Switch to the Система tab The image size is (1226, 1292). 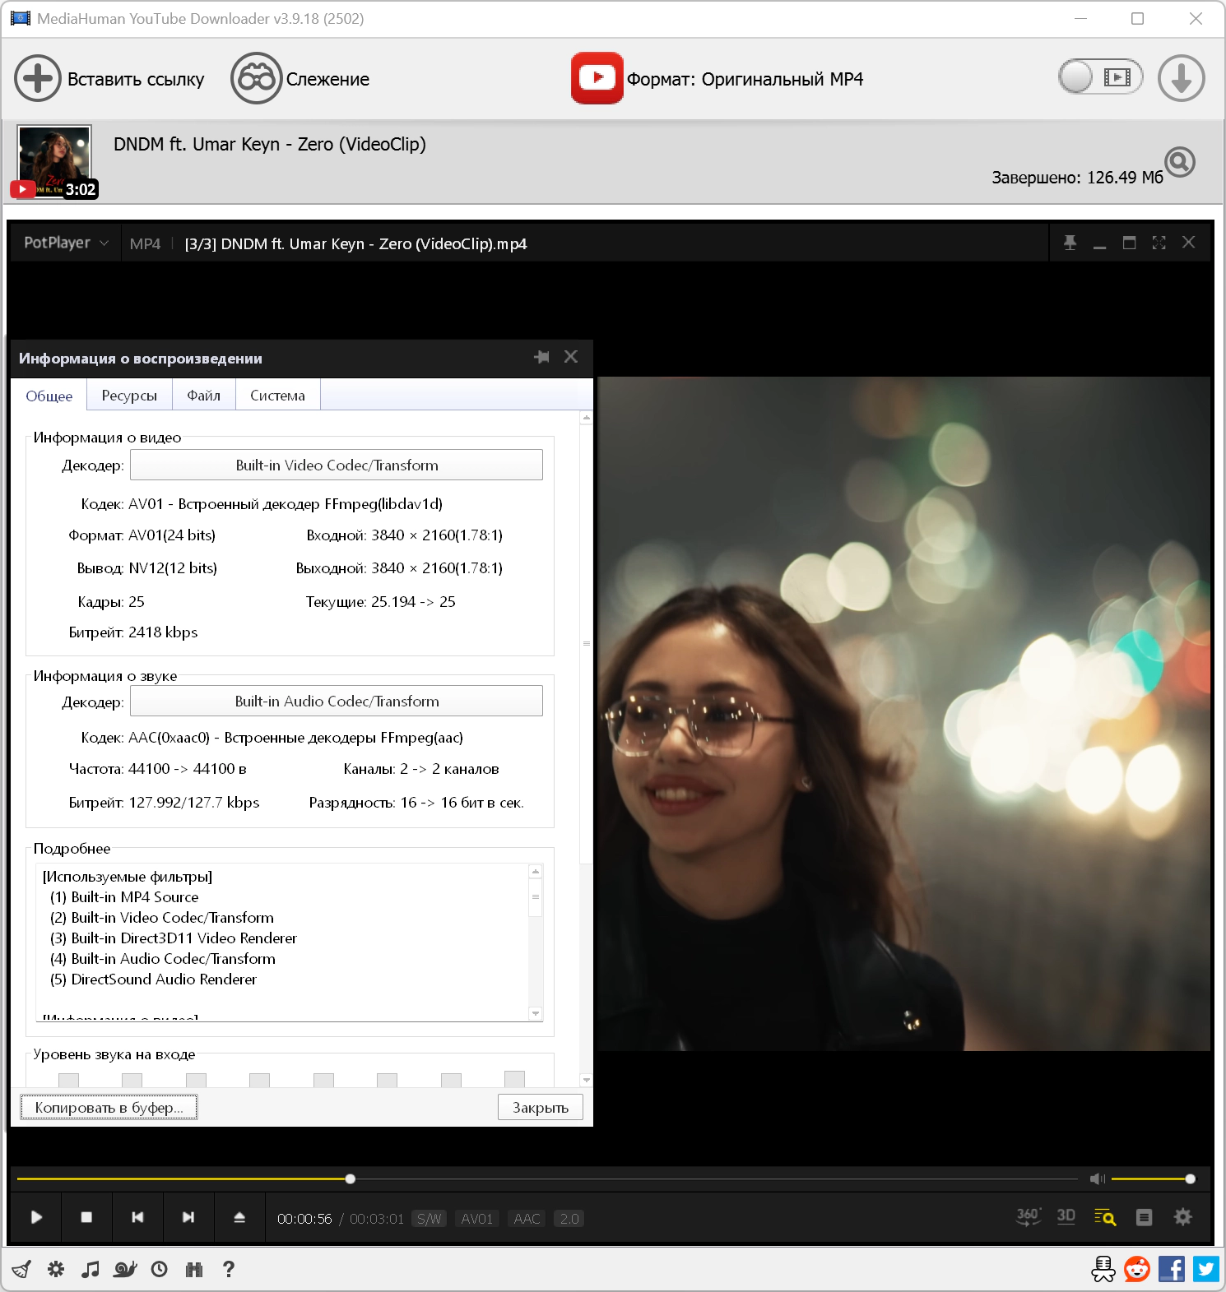coord(277,396)
